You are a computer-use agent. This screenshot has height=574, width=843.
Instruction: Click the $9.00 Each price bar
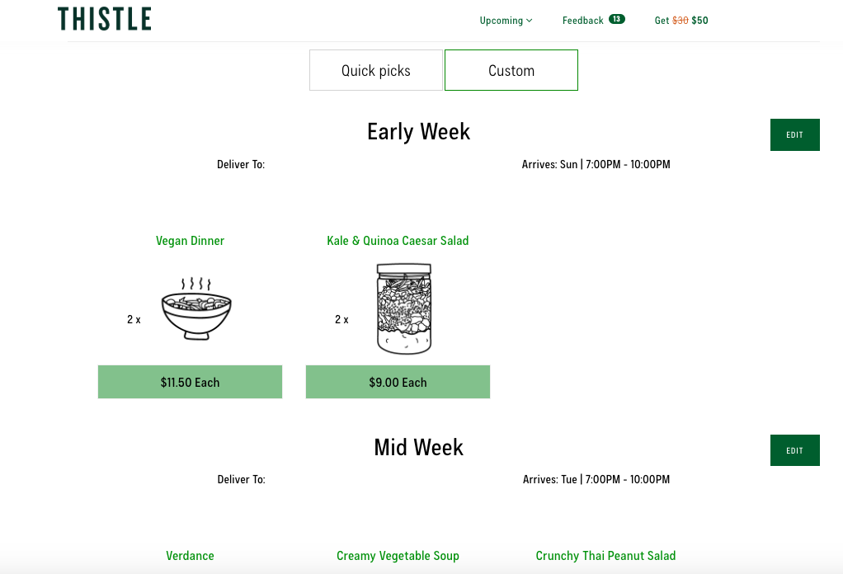(x=398, y=382)
